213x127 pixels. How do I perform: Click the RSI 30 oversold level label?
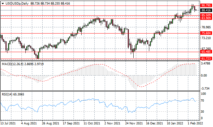[x=202, y=111]
